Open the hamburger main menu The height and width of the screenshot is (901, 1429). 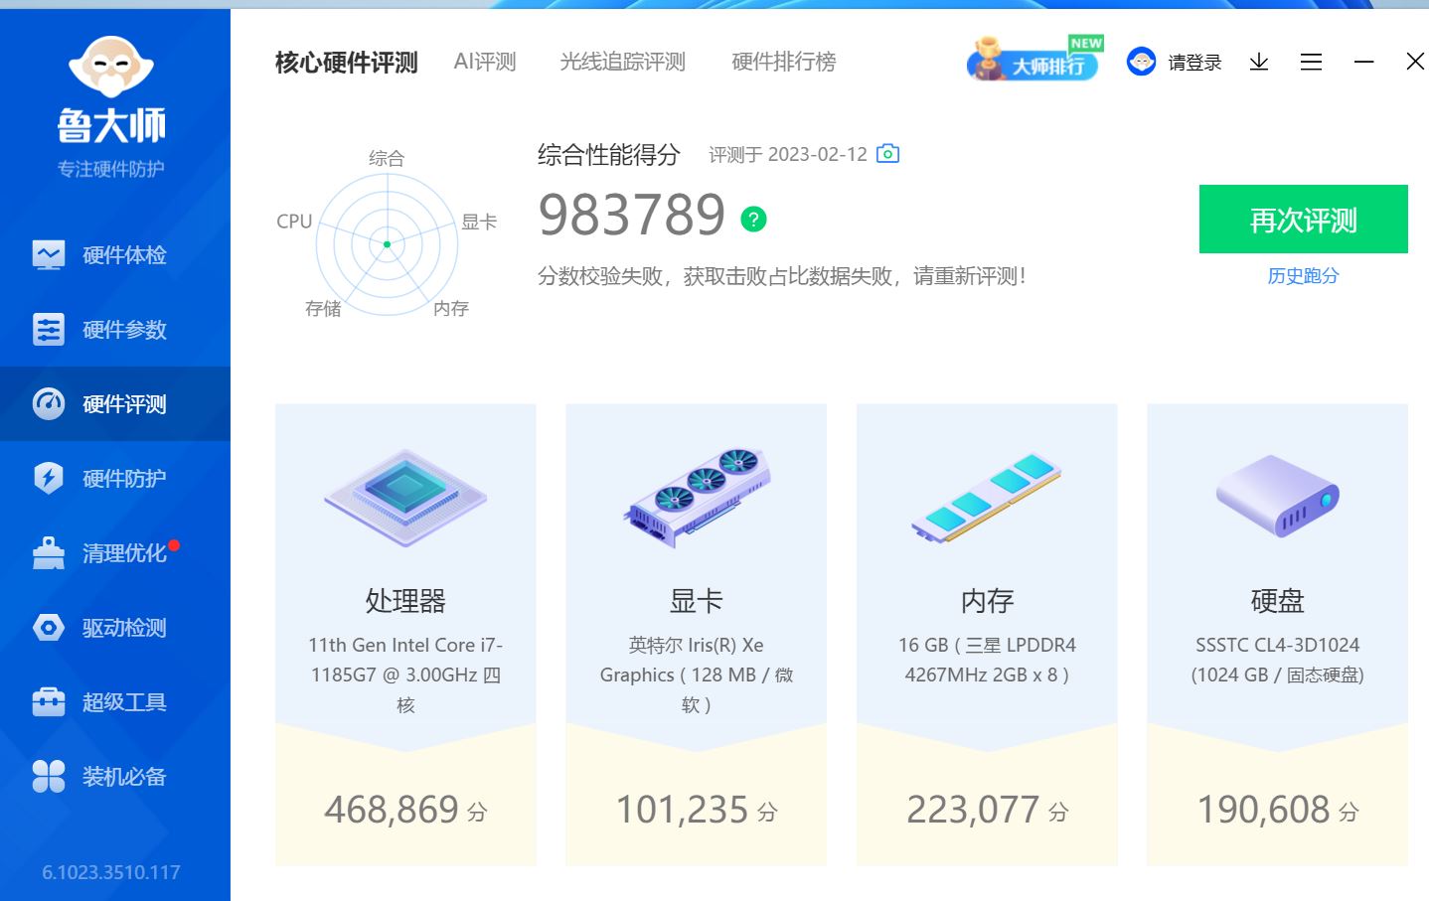(1311, 62)
